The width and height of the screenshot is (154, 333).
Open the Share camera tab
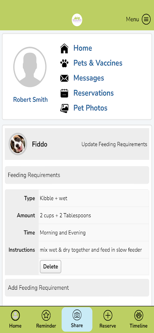[x=77, y=319]
